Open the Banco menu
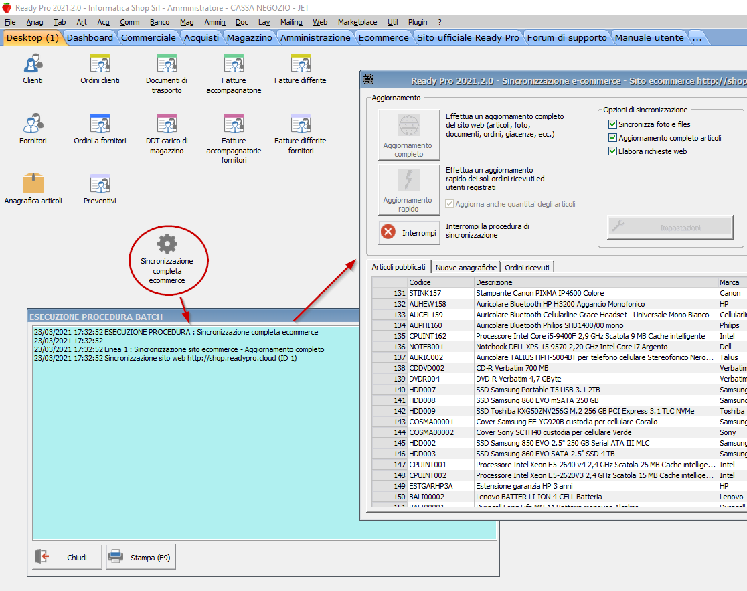Image resolution: width=747 pixels, height=591 pixels. click(x=159, y=22)
